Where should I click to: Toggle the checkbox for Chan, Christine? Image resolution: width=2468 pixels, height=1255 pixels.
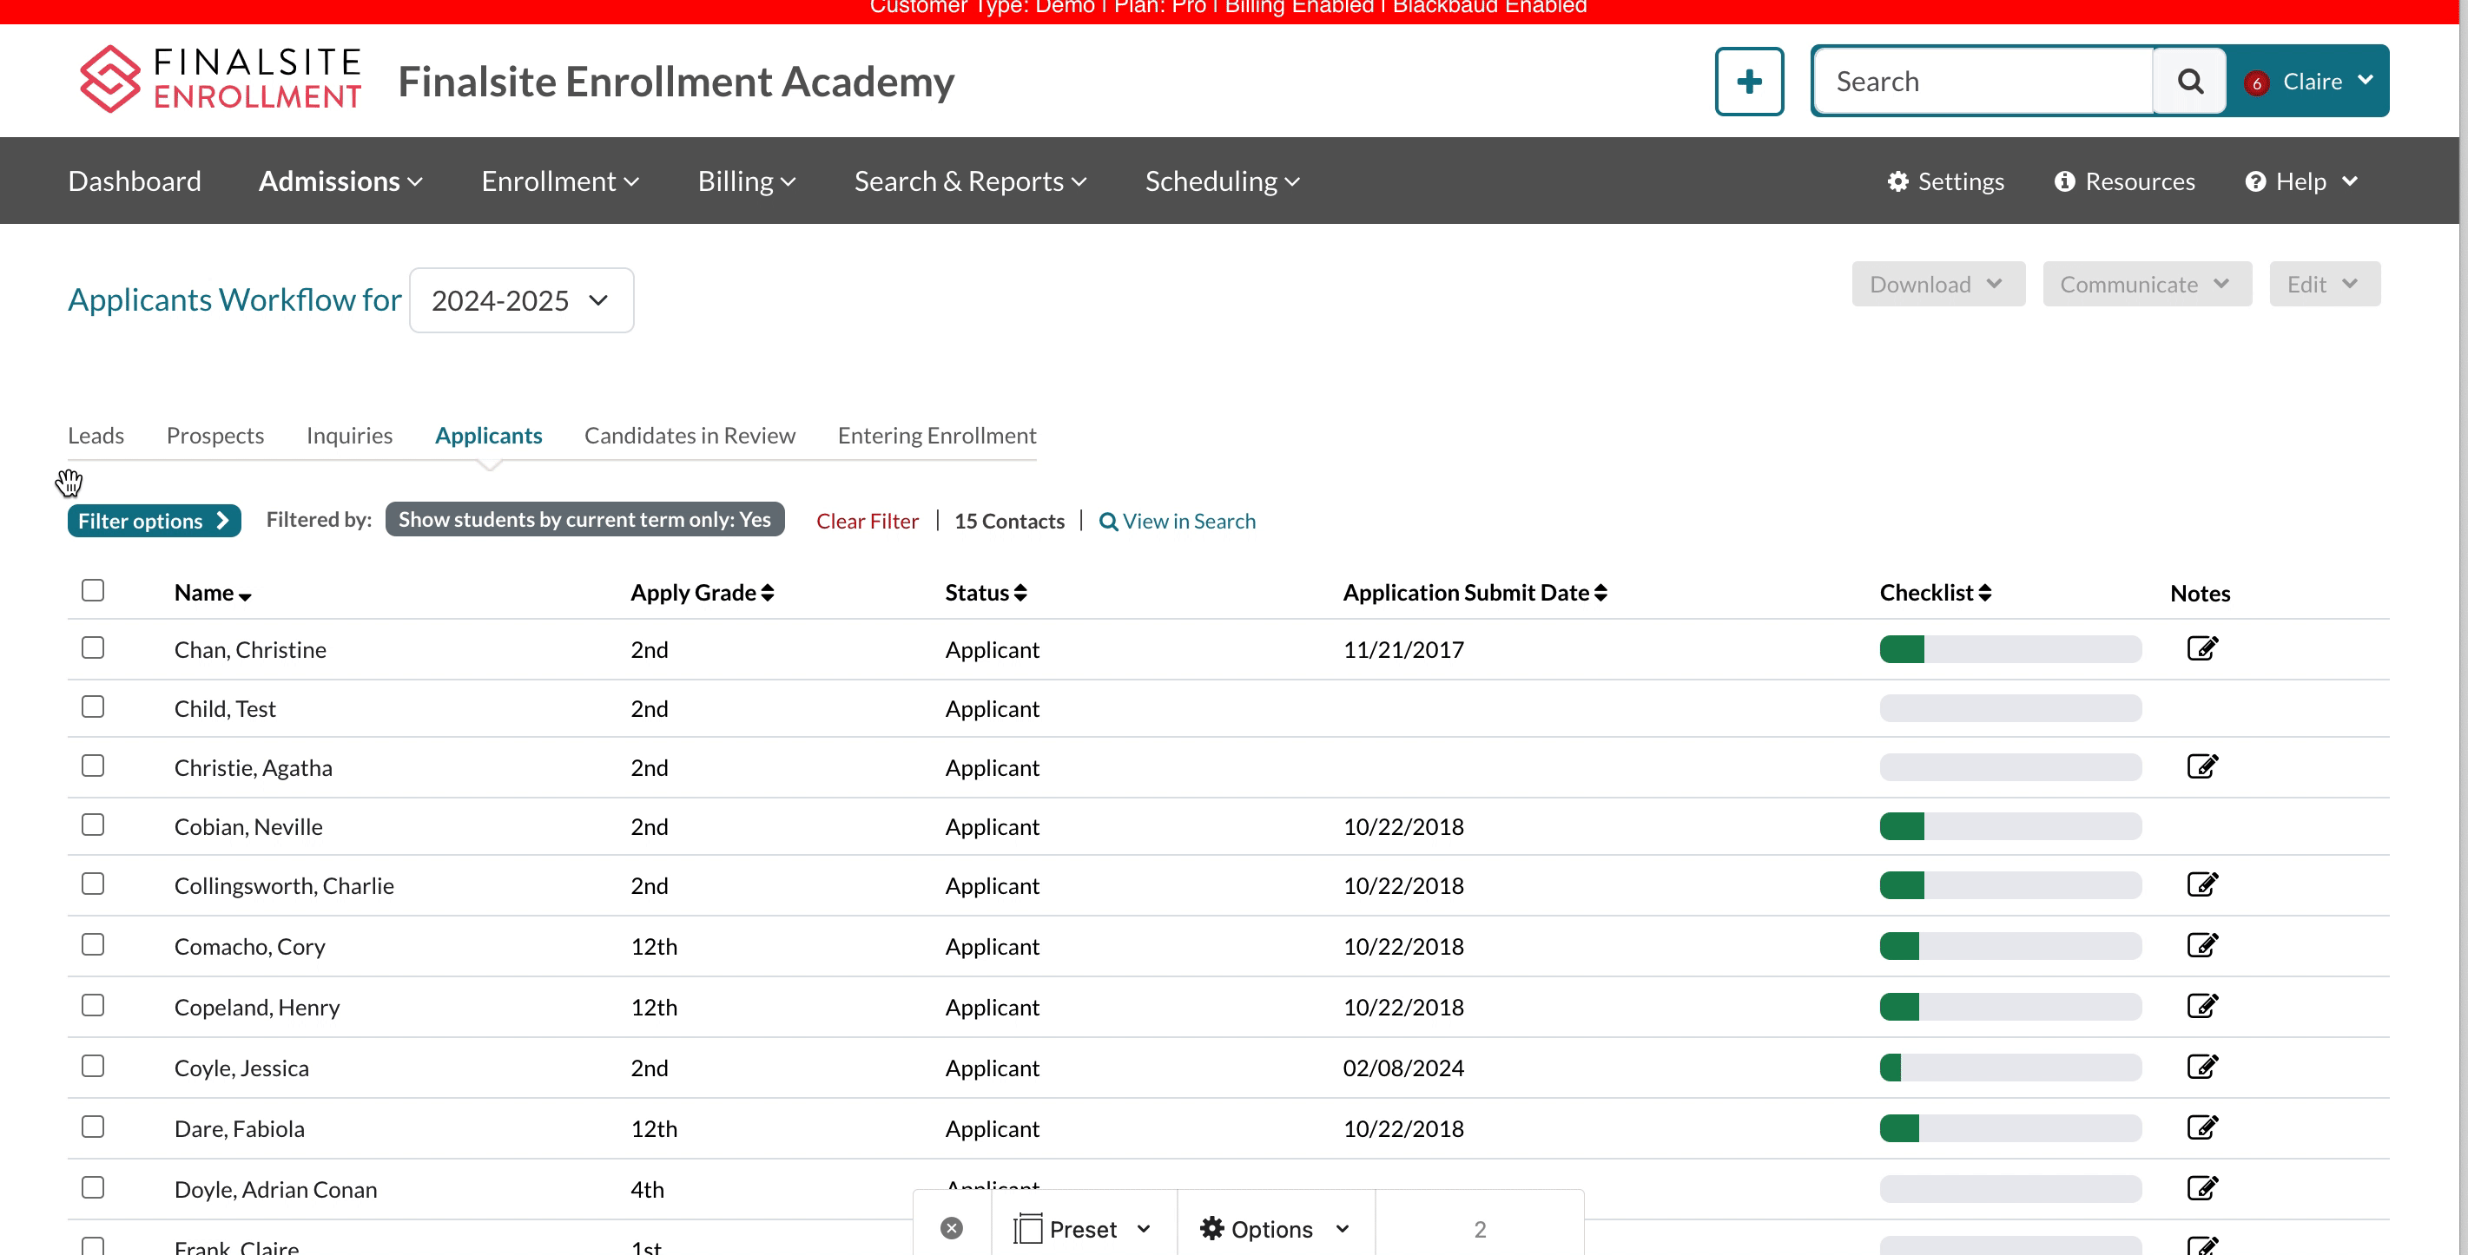91,647
